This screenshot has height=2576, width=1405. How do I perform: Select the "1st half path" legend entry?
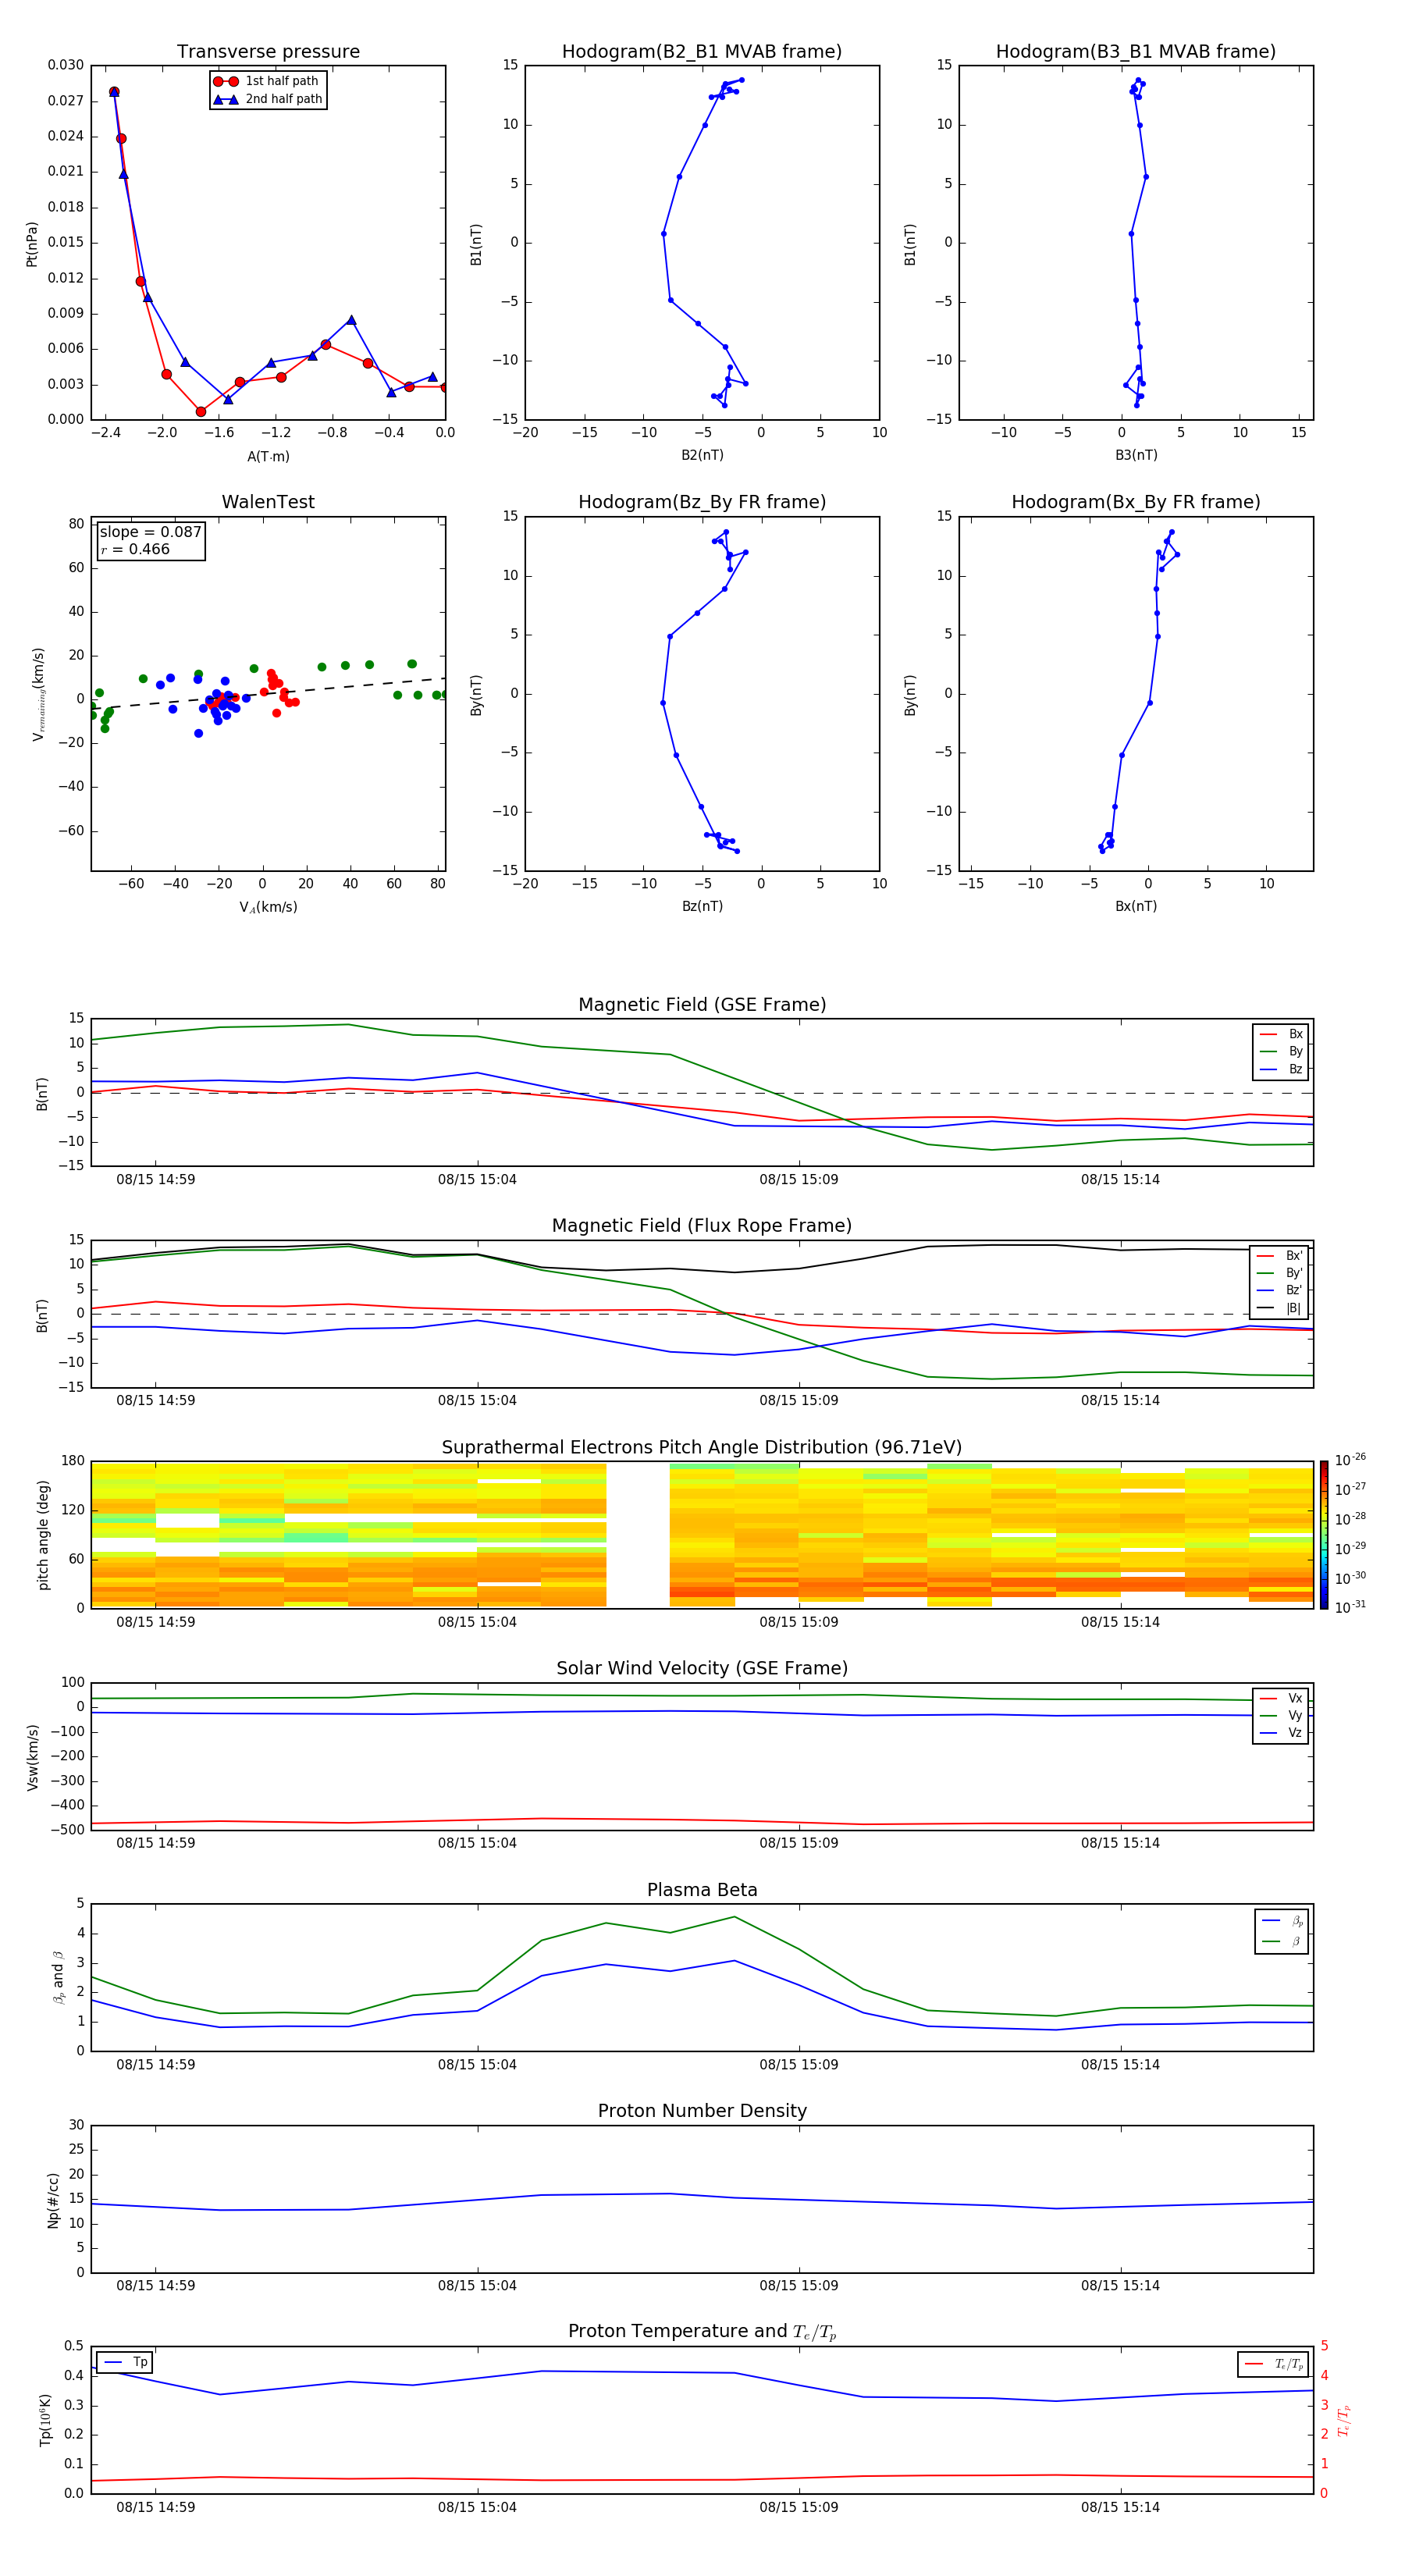click(267, 81)
